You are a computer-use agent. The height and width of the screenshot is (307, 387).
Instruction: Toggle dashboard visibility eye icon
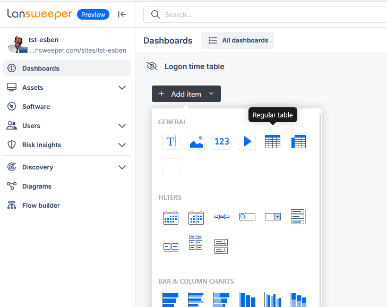pyautogui.click(x=152, y=66)
